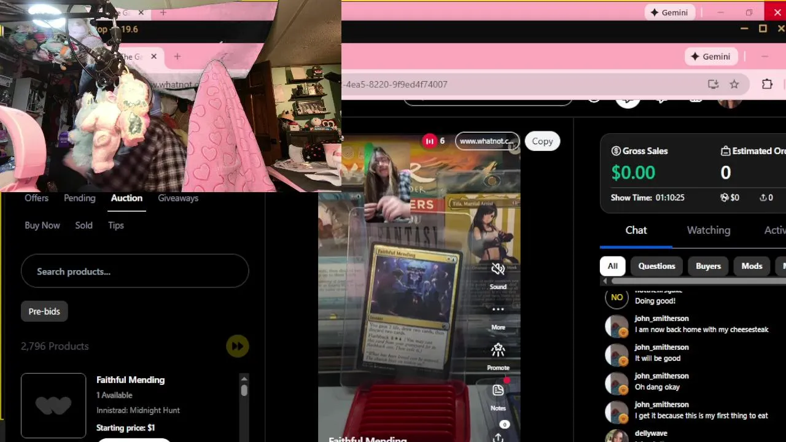Click the share upload icon below Notes

tap(498, 437)
